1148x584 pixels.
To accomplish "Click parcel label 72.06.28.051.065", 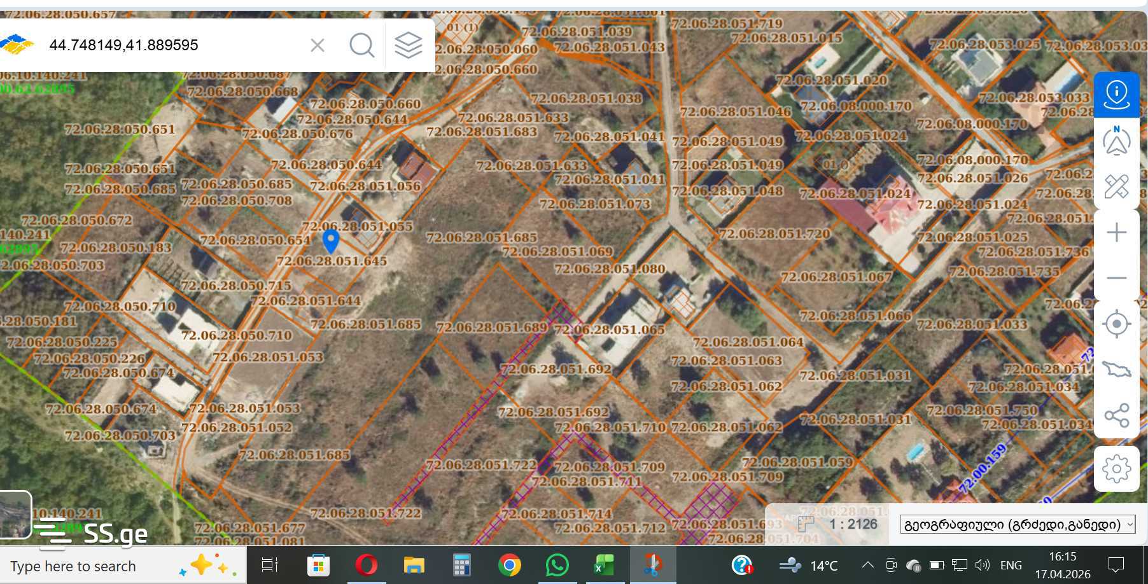I will [x=609, y=330].
